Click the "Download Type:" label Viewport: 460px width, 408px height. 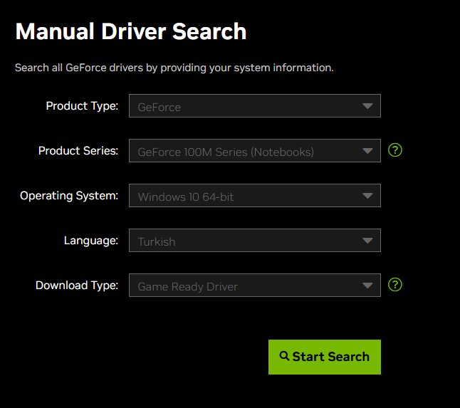click(77, 286)
